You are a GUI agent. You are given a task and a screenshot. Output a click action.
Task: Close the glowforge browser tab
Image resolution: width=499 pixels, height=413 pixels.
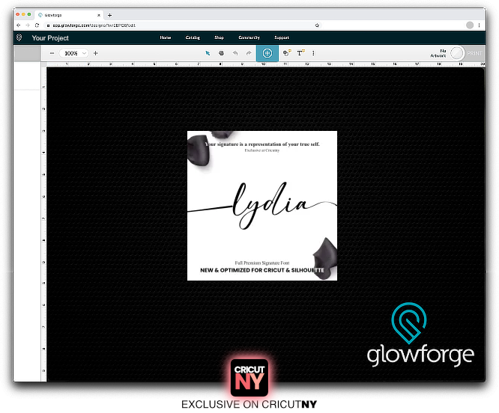[x=99, y=15]
